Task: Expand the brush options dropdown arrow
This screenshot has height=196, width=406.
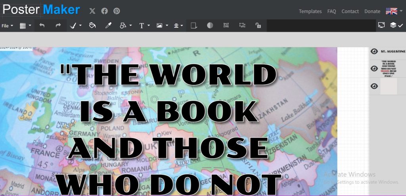Action: [80, 25]
